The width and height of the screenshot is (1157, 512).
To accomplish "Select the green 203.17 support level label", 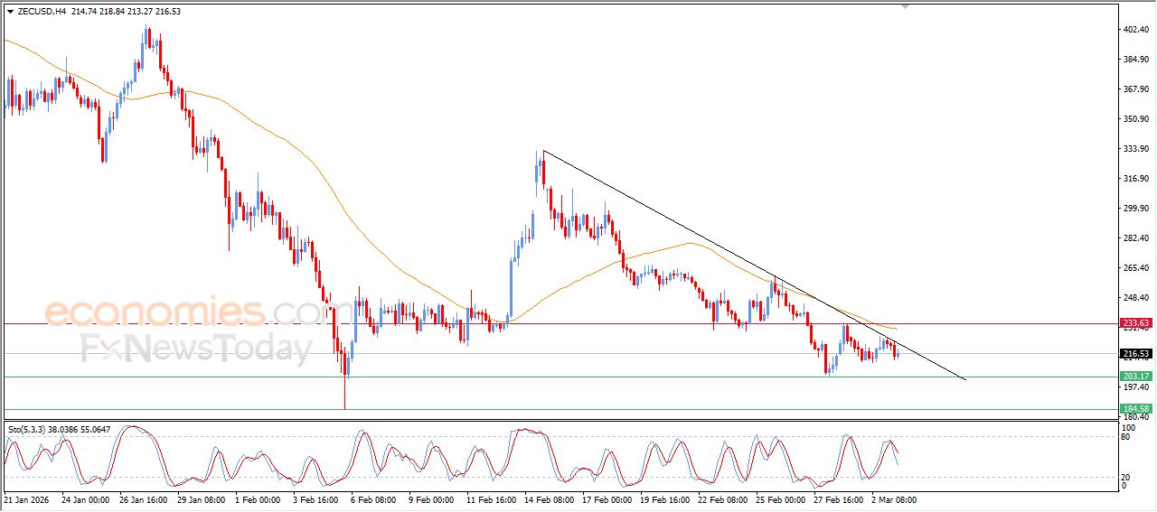I will click(x=1134, y=377).
